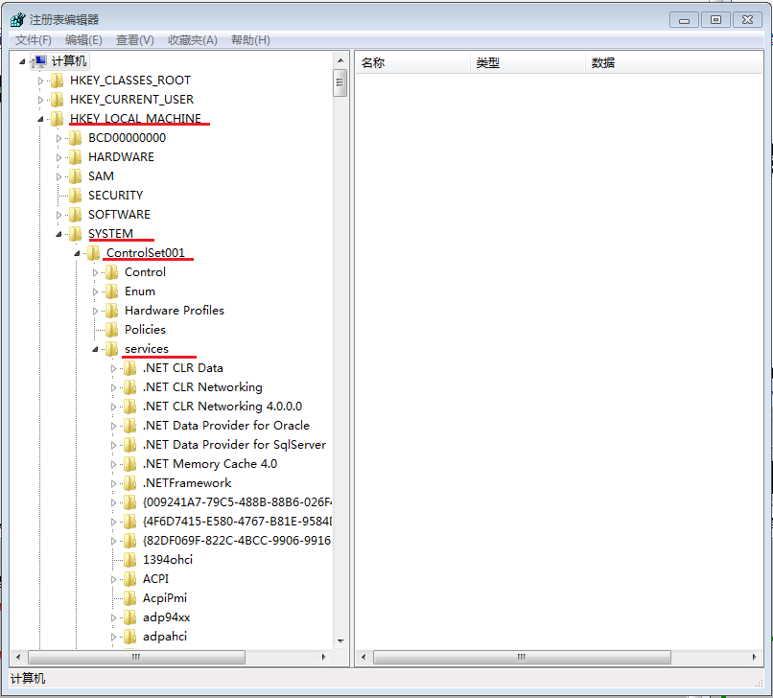The height and width of the screenshot is (698, 773).
Task: Click tree pane scroll down arrow
Action: click(340, 640)
